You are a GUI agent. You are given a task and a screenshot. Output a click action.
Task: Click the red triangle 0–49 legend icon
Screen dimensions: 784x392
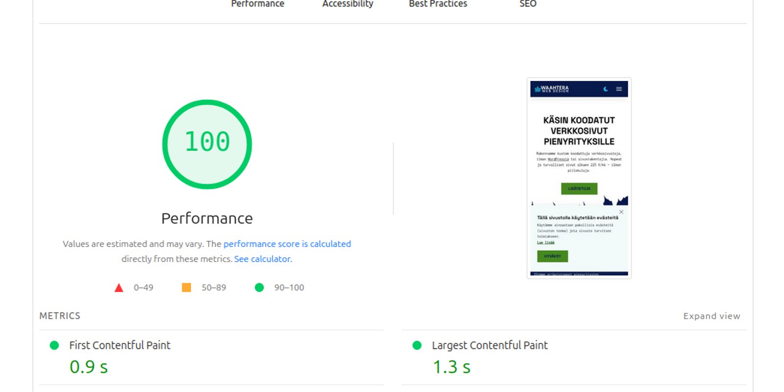119,288
